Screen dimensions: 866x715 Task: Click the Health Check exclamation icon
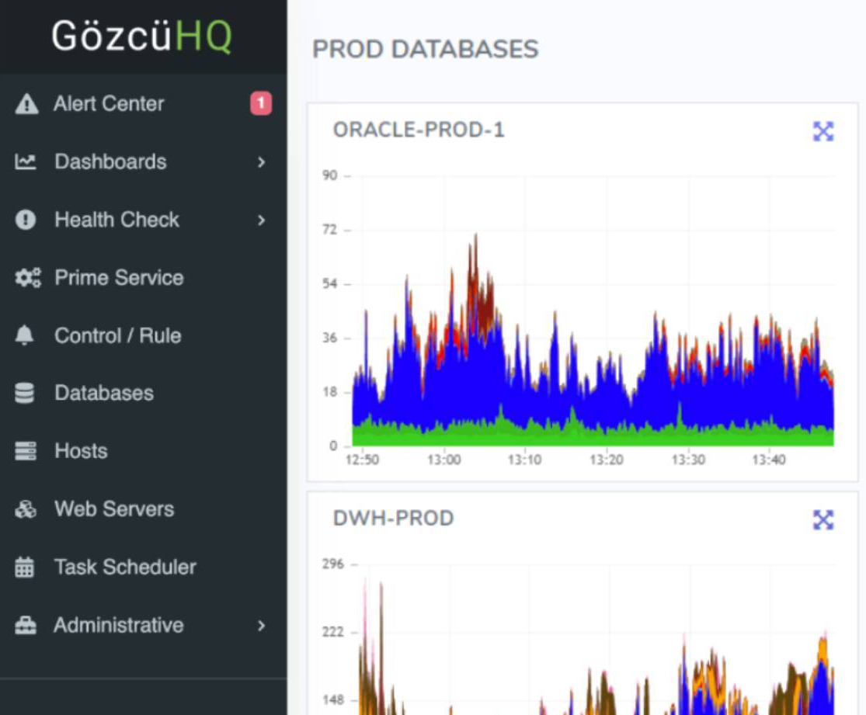click(x=26, y=220)
